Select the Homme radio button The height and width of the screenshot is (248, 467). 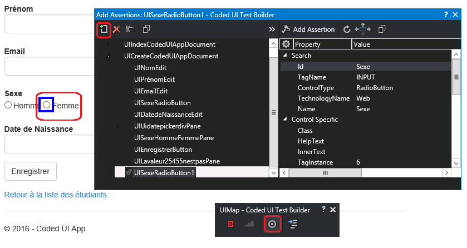coord(8,105)
